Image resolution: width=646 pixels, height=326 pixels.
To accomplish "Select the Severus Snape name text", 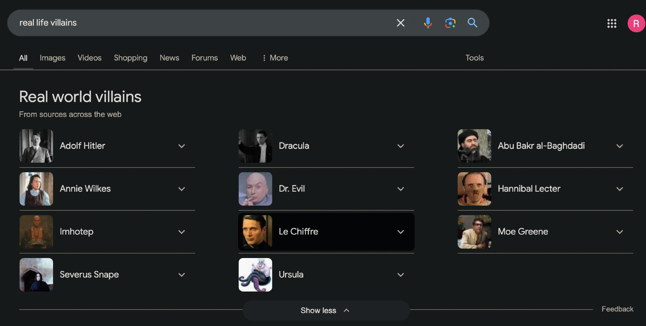I will tap(89, 274).
